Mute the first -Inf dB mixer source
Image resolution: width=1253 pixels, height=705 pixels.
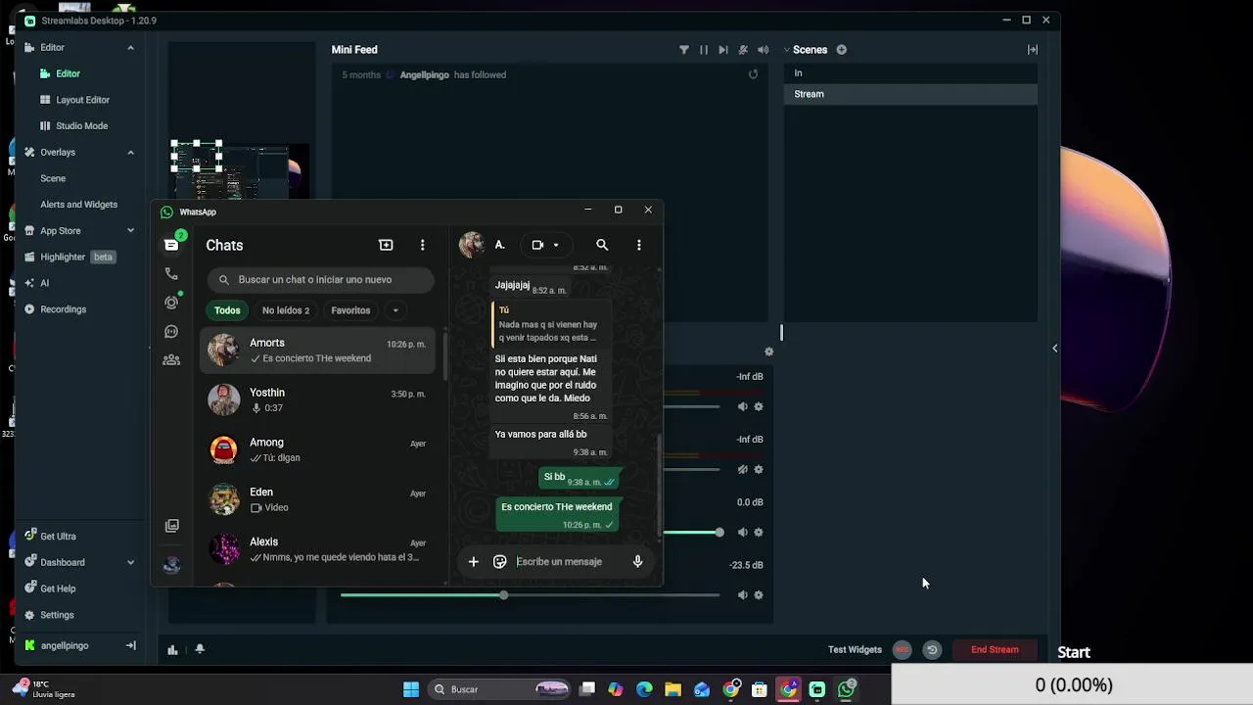click(742, 406)
